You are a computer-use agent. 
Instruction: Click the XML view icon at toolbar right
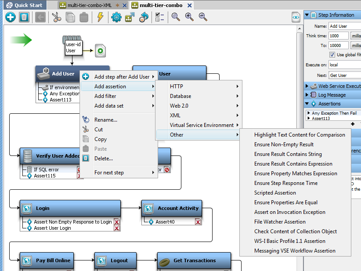click(x=296, y=17)
